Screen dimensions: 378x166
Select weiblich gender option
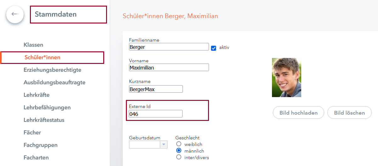(x=179, y=144)
